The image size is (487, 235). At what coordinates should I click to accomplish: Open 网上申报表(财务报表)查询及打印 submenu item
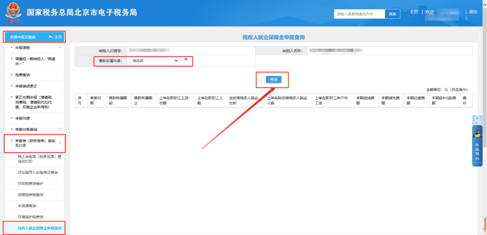pos(40,159)
